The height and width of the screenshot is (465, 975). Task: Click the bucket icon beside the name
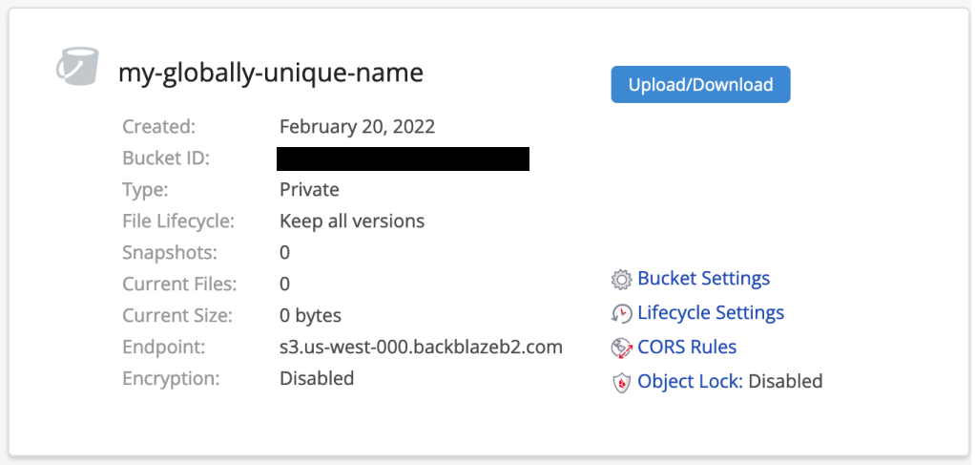[x=77, y=66]
